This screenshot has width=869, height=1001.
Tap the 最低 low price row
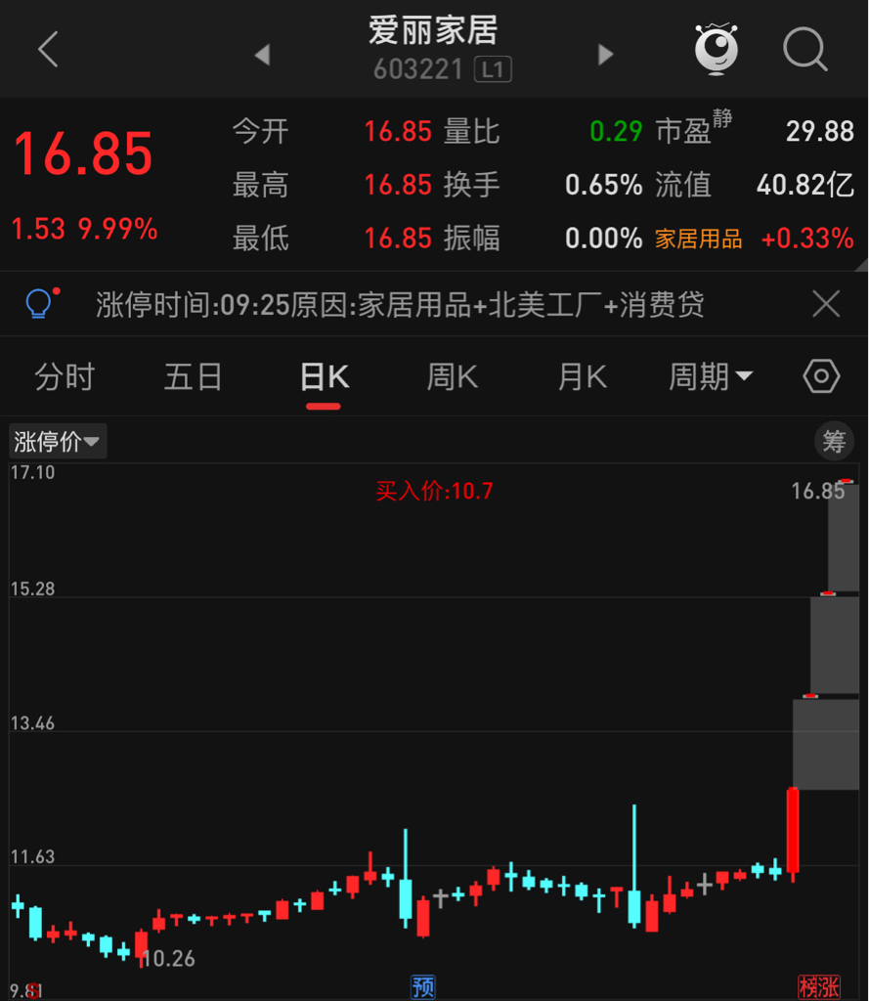tap(332, 239)
